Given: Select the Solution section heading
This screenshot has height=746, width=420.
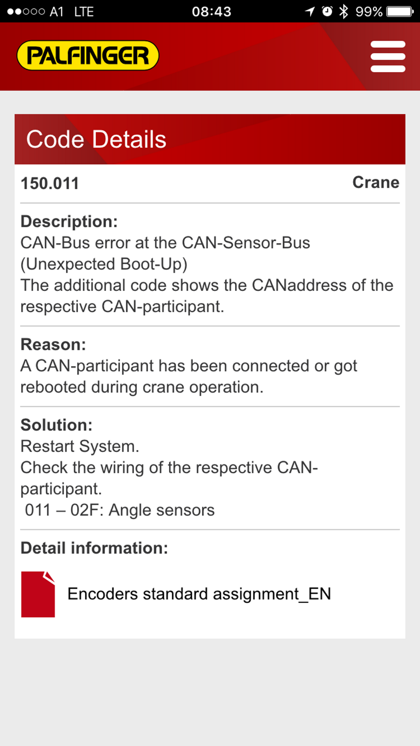Looking at the screenshot, I should tap(57, 425).
